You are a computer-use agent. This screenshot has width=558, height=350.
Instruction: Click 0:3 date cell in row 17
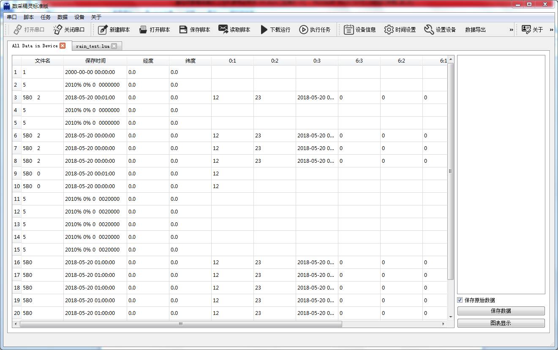[317, 275]
